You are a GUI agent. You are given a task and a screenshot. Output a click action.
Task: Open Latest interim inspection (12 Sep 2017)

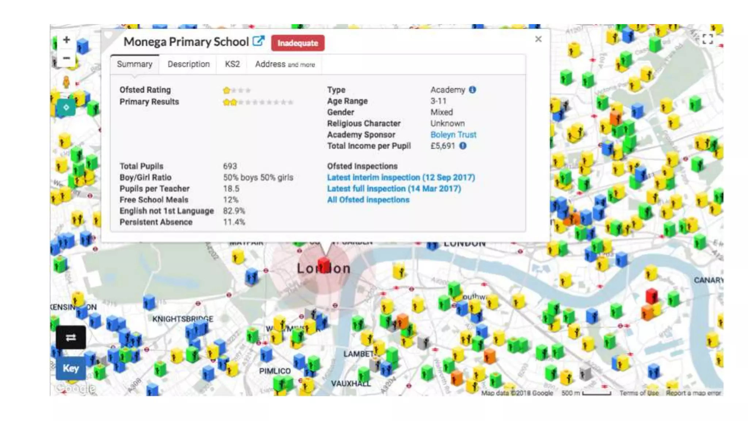[401, 177]
